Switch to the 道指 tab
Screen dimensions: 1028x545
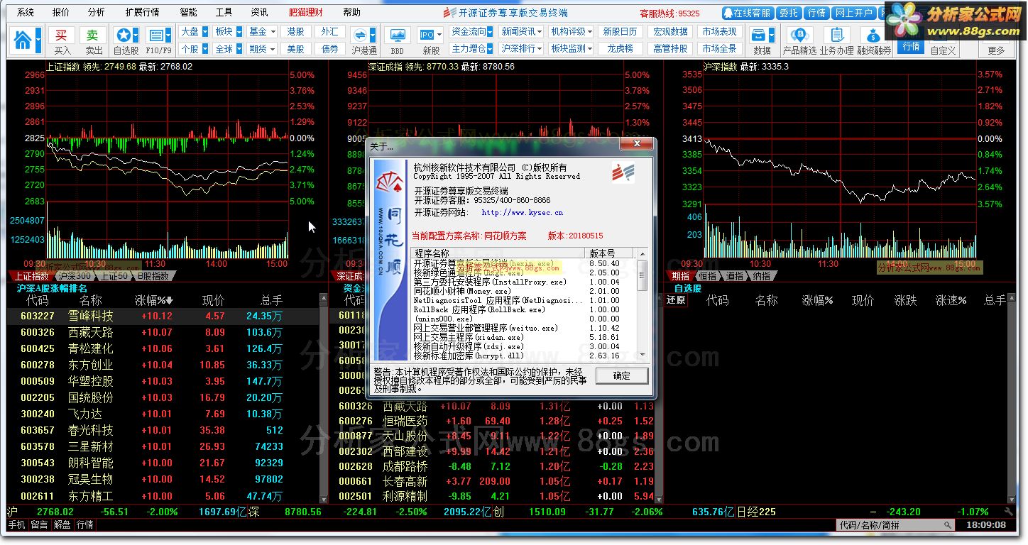735,276
